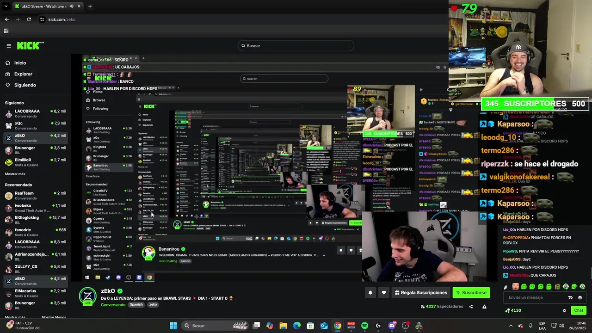Open tab search dropdown chevron

[6, 6]
